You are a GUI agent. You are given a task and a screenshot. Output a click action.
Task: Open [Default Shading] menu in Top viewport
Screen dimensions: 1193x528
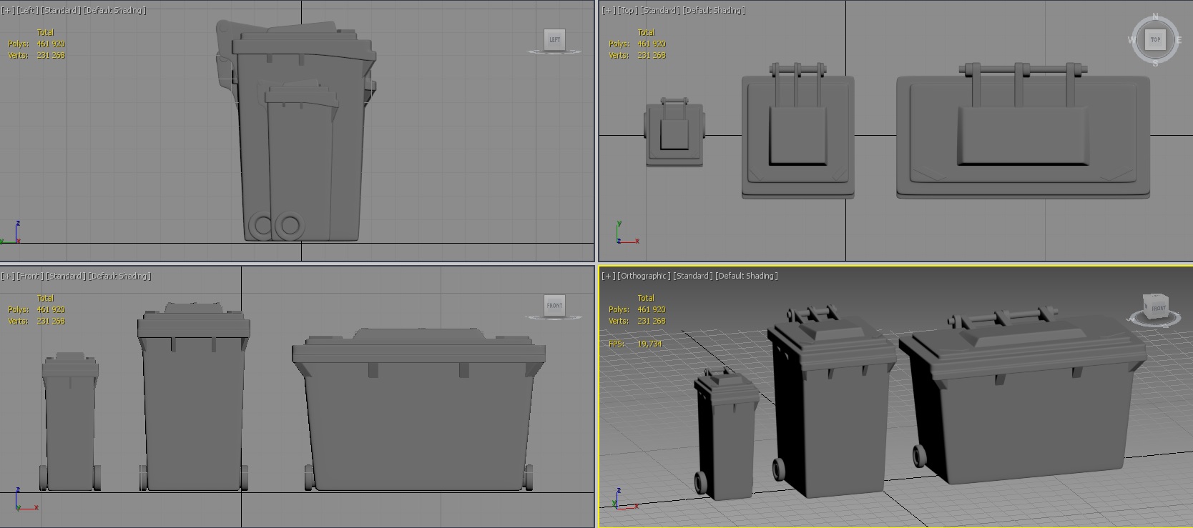(x=714, y=11)
